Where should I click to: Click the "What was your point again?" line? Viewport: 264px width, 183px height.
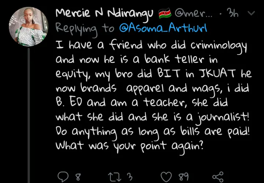tap(129, 146)
